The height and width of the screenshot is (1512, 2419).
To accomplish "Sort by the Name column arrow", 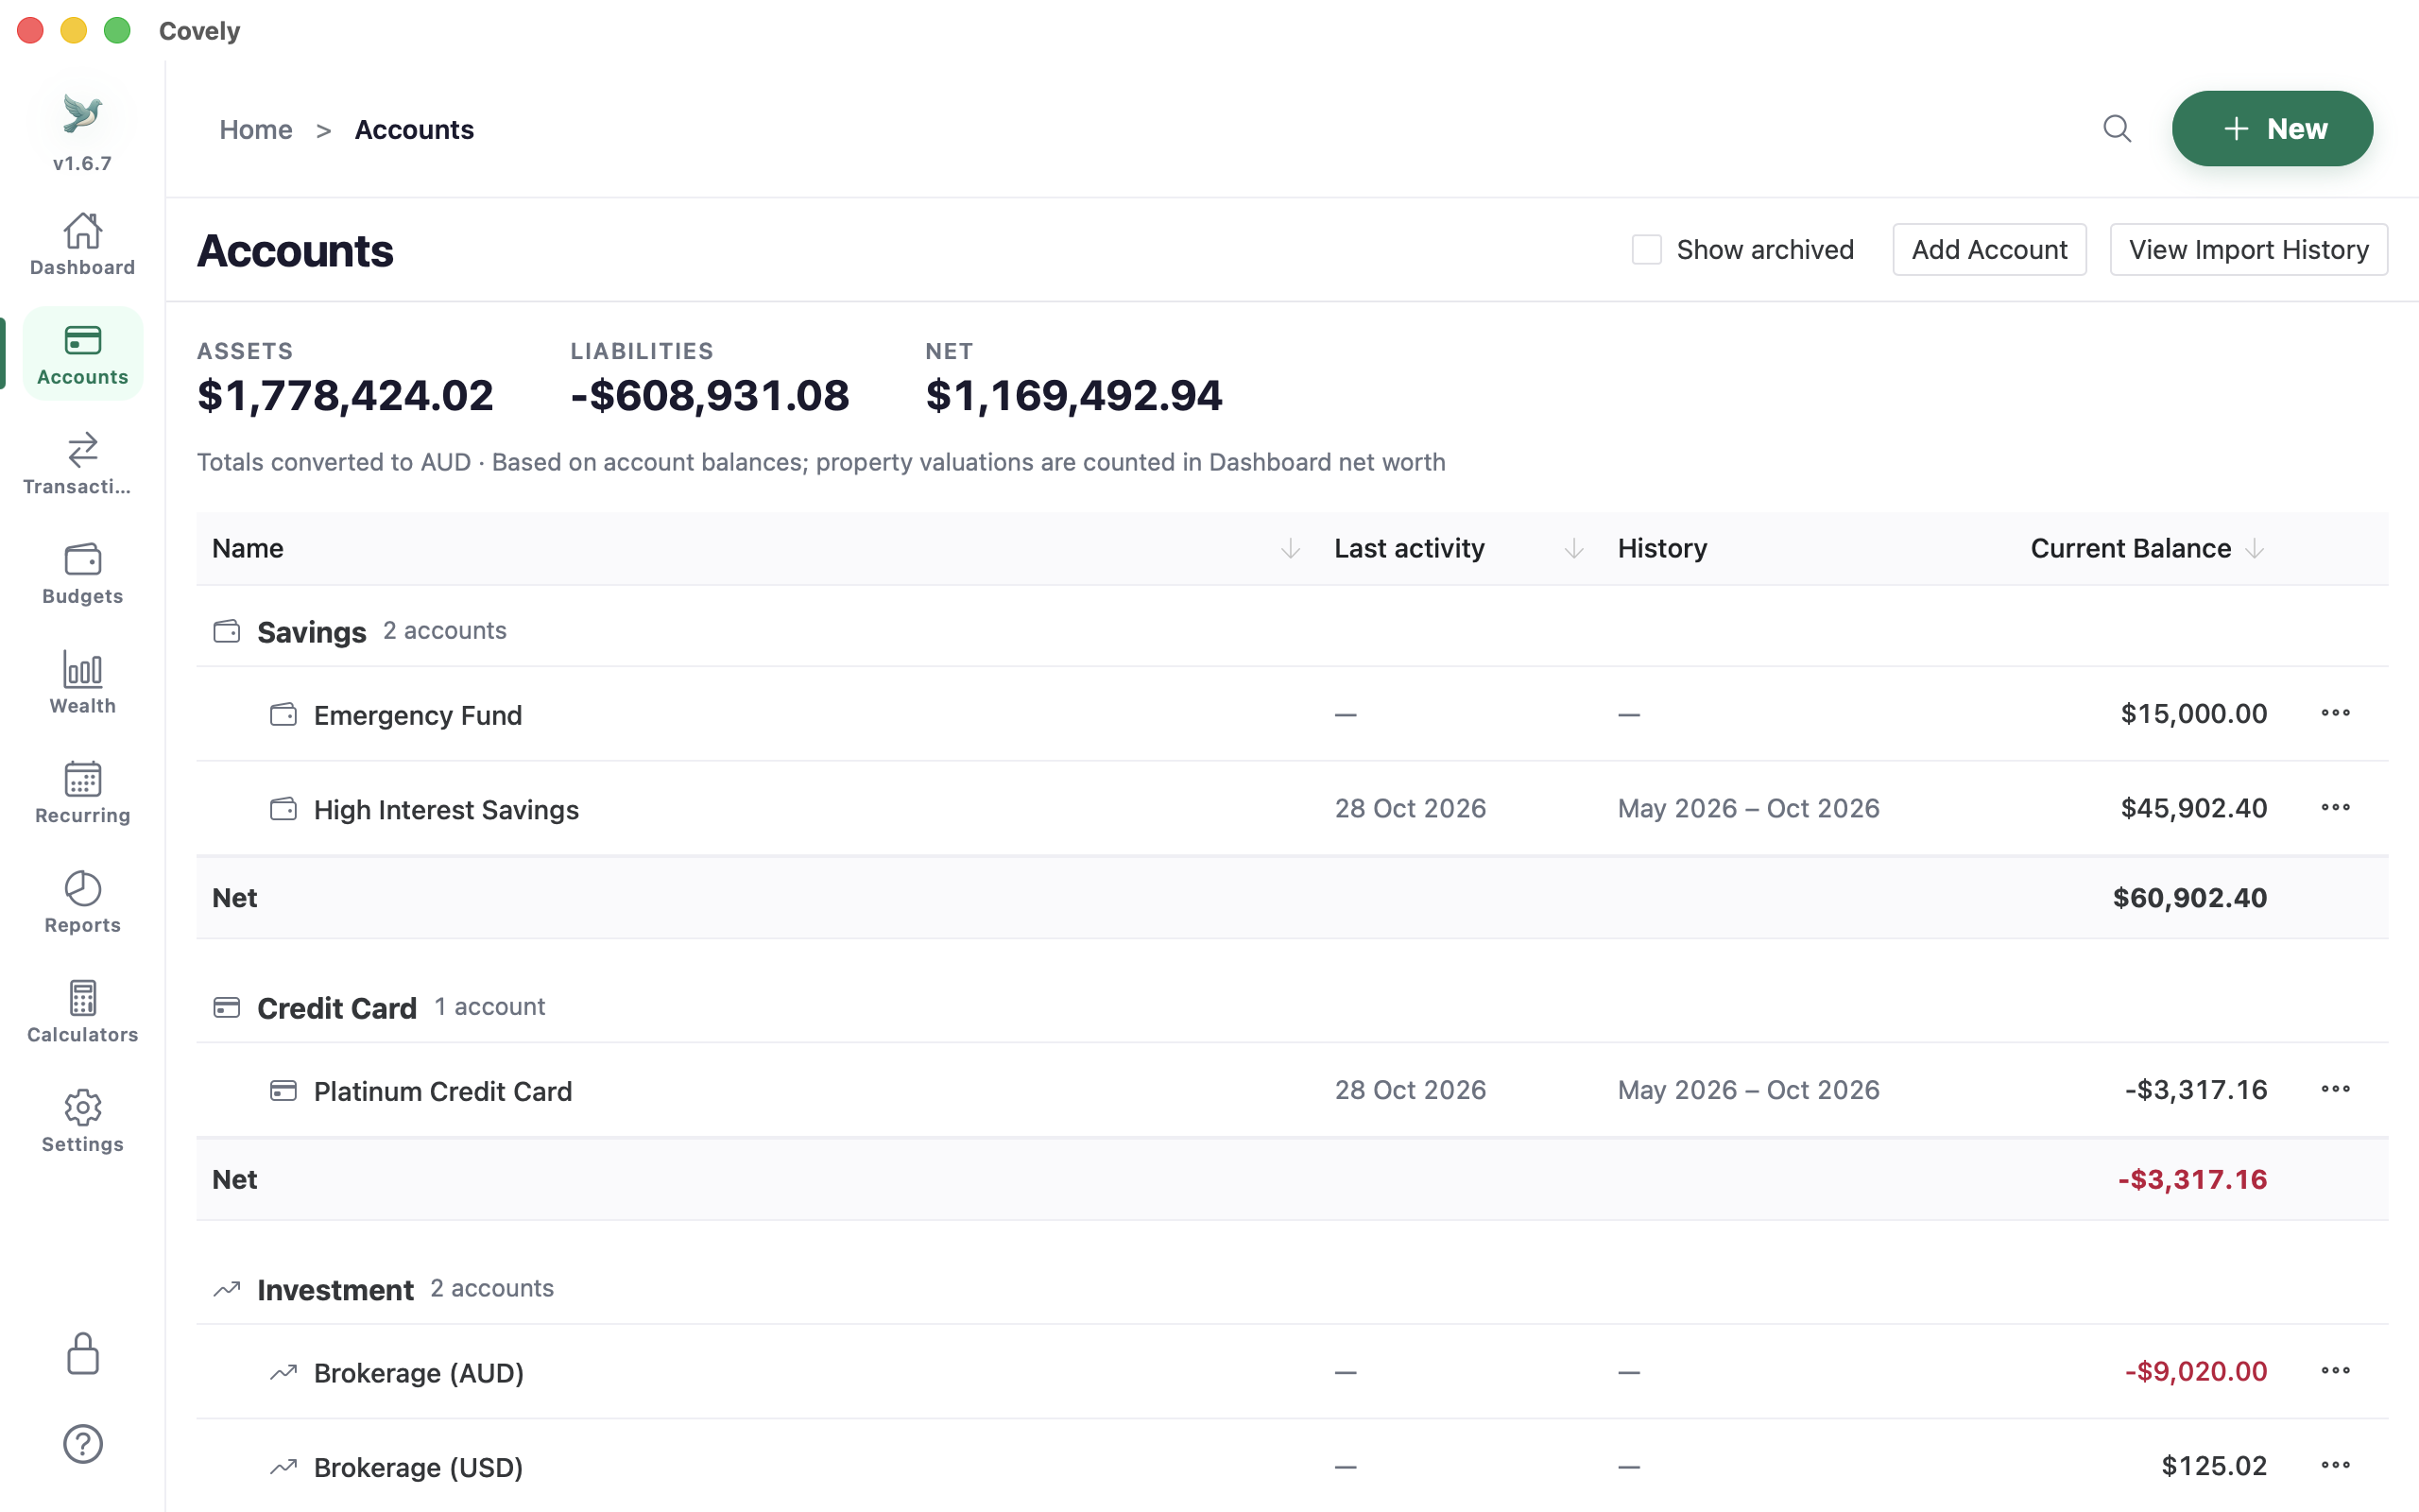I will pyautogui.click(x=1291, y=549).
